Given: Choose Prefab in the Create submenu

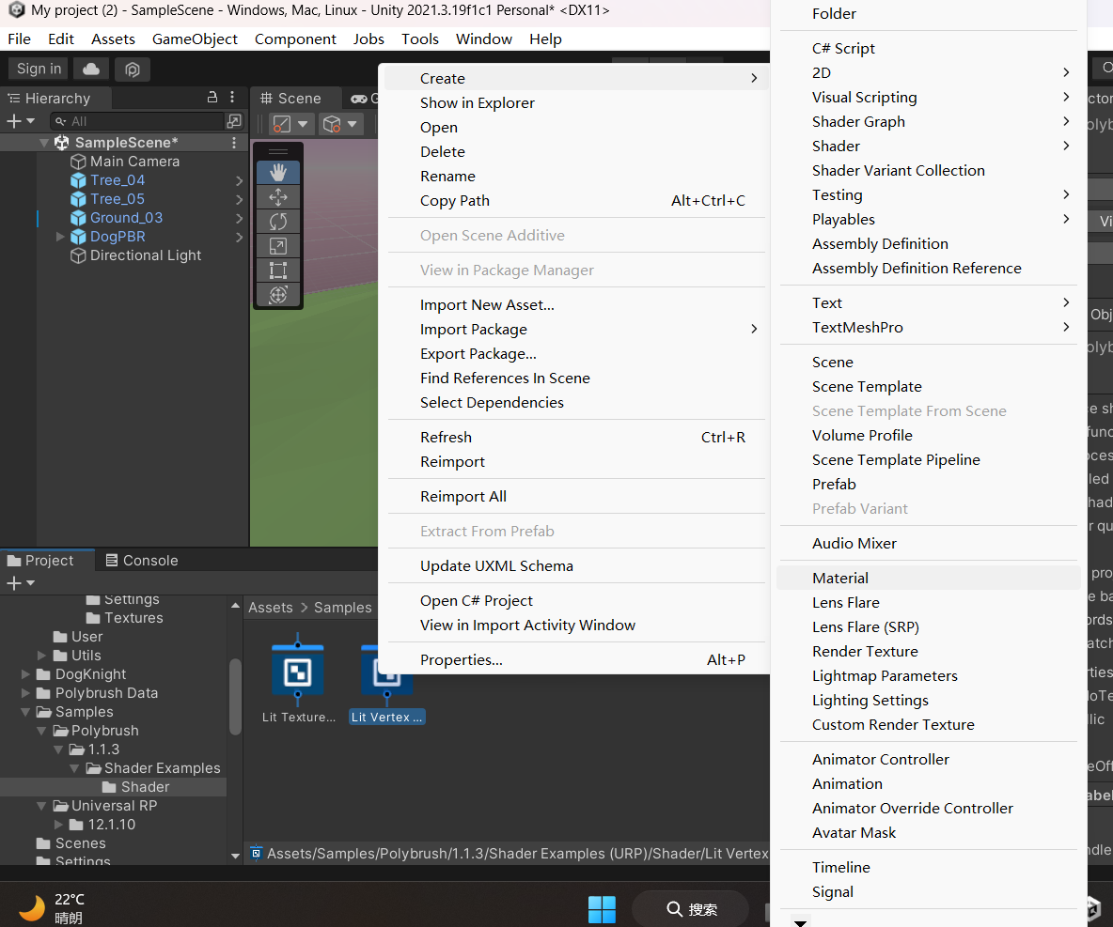Looking at the screenshot, I should [929, 485].
